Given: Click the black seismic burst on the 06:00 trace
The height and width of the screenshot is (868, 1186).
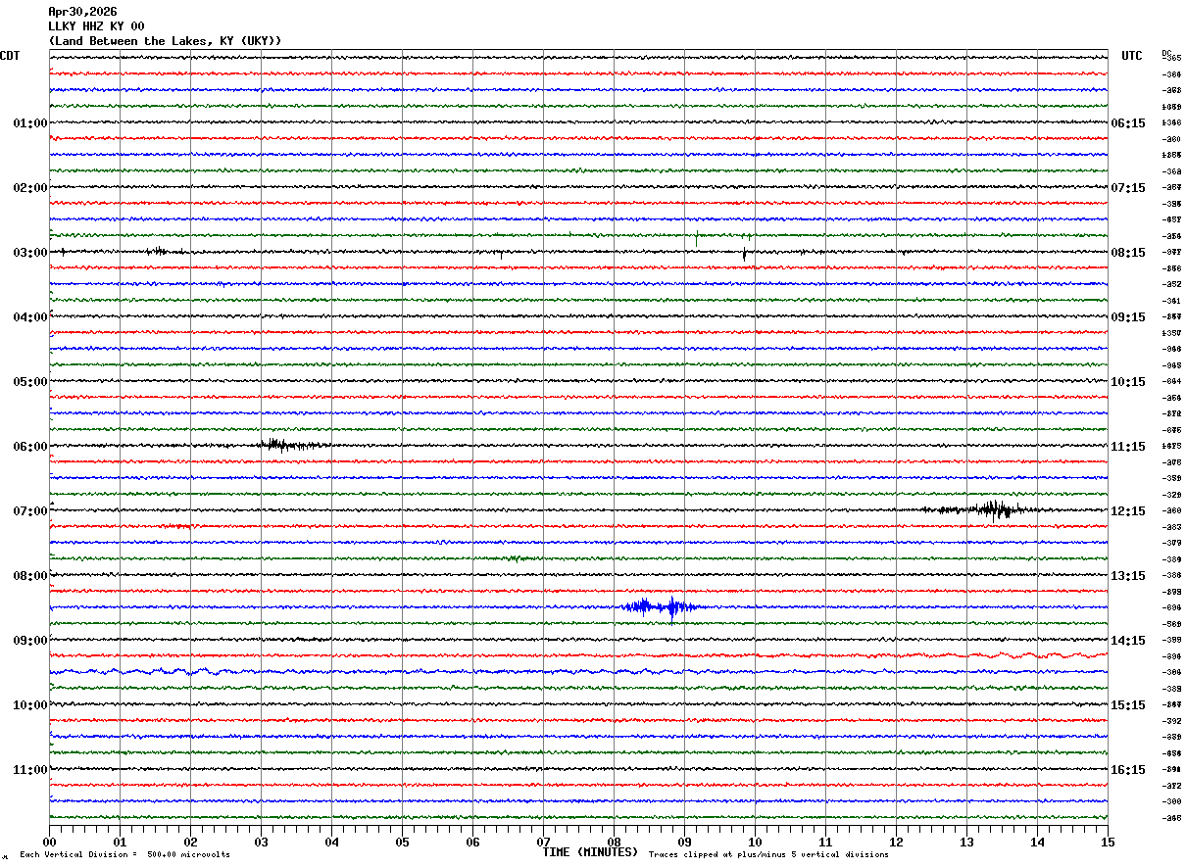Looking at the screenshot, I should (x=294, y=445).
